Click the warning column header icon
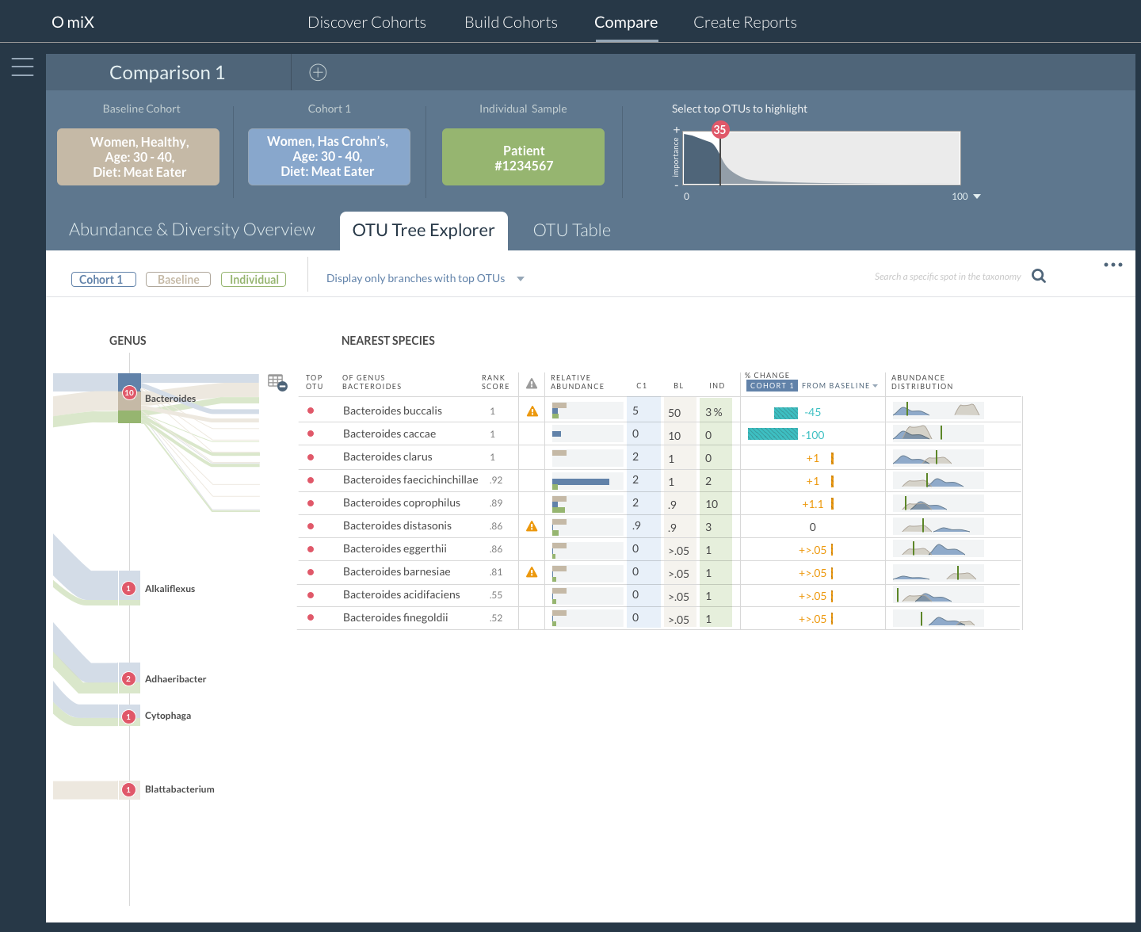 click(532, 384)
